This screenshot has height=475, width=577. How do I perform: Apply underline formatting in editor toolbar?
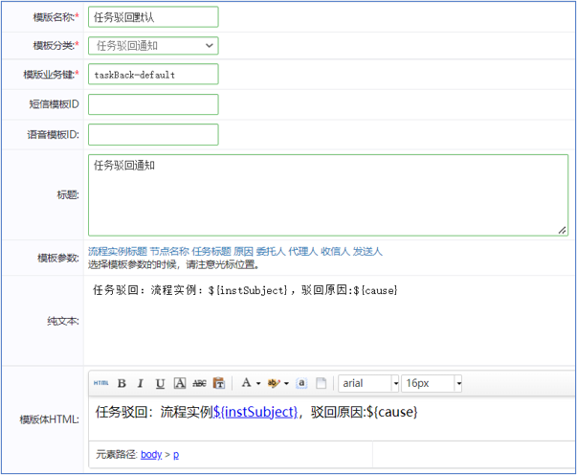click(x=160, y=383)
